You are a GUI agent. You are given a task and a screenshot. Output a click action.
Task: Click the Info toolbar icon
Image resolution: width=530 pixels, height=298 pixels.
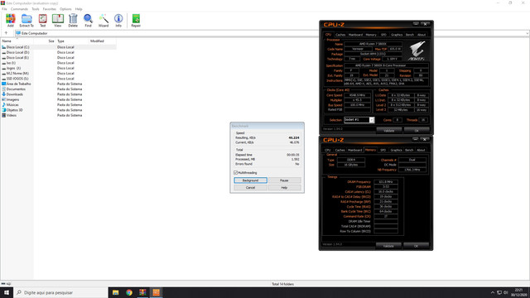tap(118, 19)
